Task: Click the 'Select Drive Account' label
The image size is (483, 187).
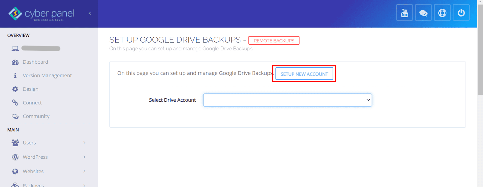Action: coord(172,100)
